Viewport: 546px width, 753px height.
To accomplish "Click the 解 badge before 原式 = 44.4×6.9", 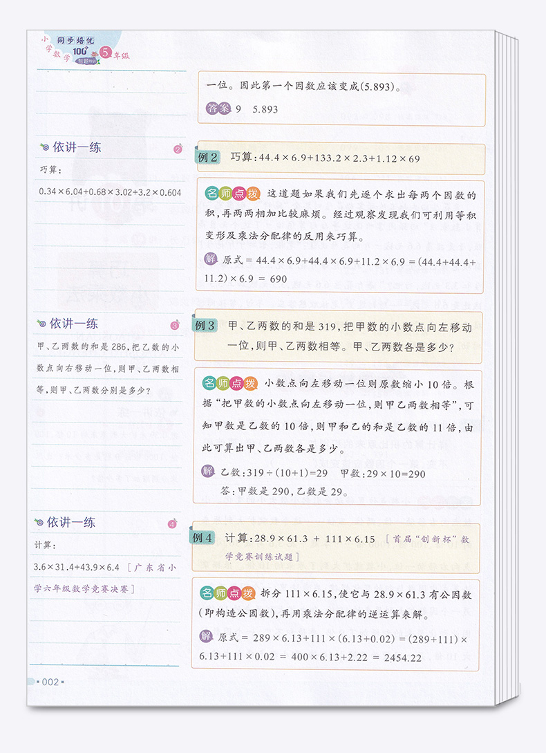I will (x=211, y=259).
